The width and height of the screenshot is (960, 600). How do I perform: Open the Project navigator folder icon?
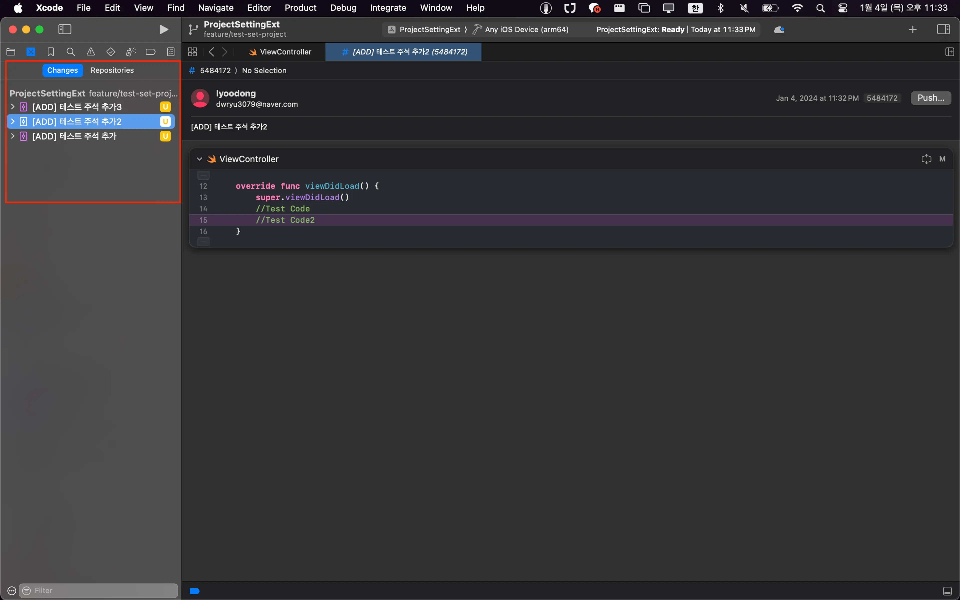(x=11, y=51)
